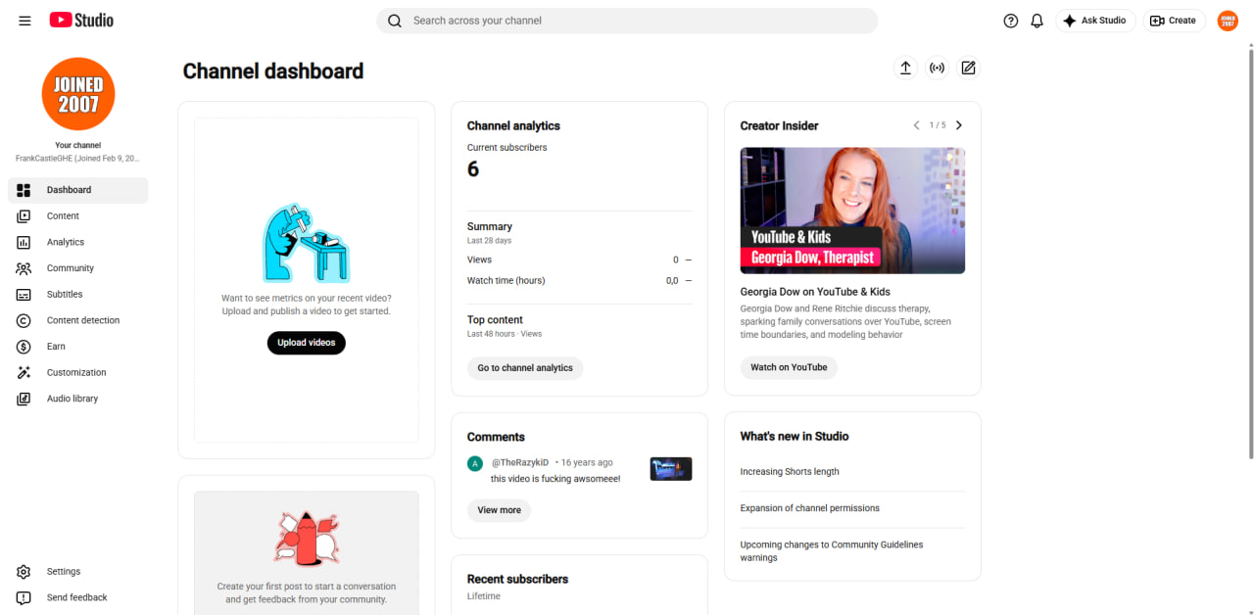The height and width of the screenshot is (615, 1254).
Task: Click the microscope upload illustration
Action: point(307,243)
